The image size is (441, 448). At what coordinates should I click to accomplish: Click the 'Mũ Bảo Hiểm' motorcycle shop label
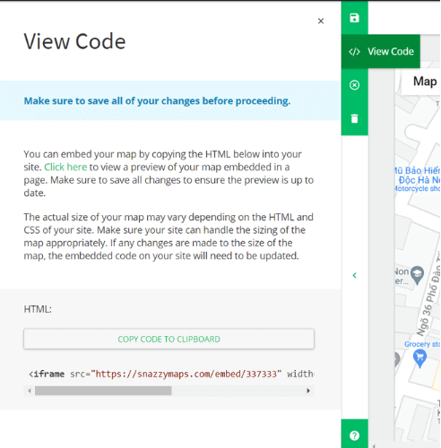[417, 179]
